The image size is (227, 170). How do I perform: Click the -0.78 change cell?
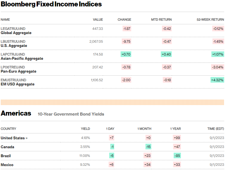(126, 67)
